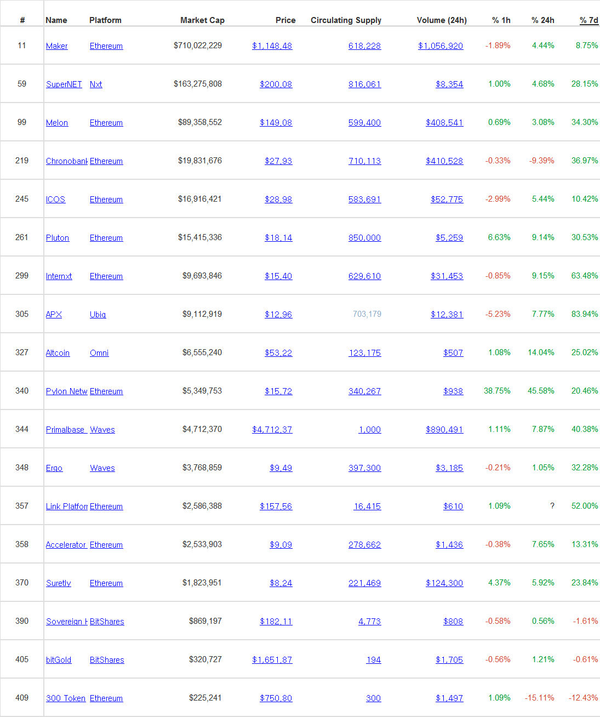Sort by Name column header
The image size is (600, 717).
click(x=56, y=20)
